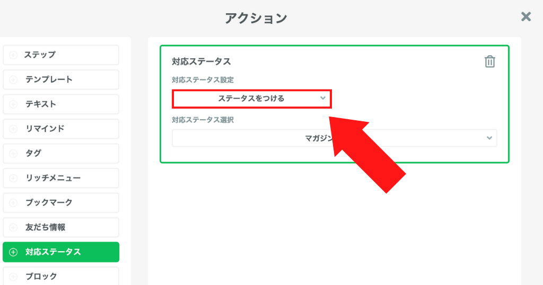Choose the ブロック action item

pyautogui.click(x=61, y=276)
